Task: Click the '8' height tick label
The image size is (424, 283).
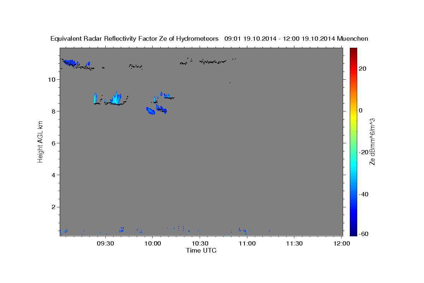Action: 54,111
